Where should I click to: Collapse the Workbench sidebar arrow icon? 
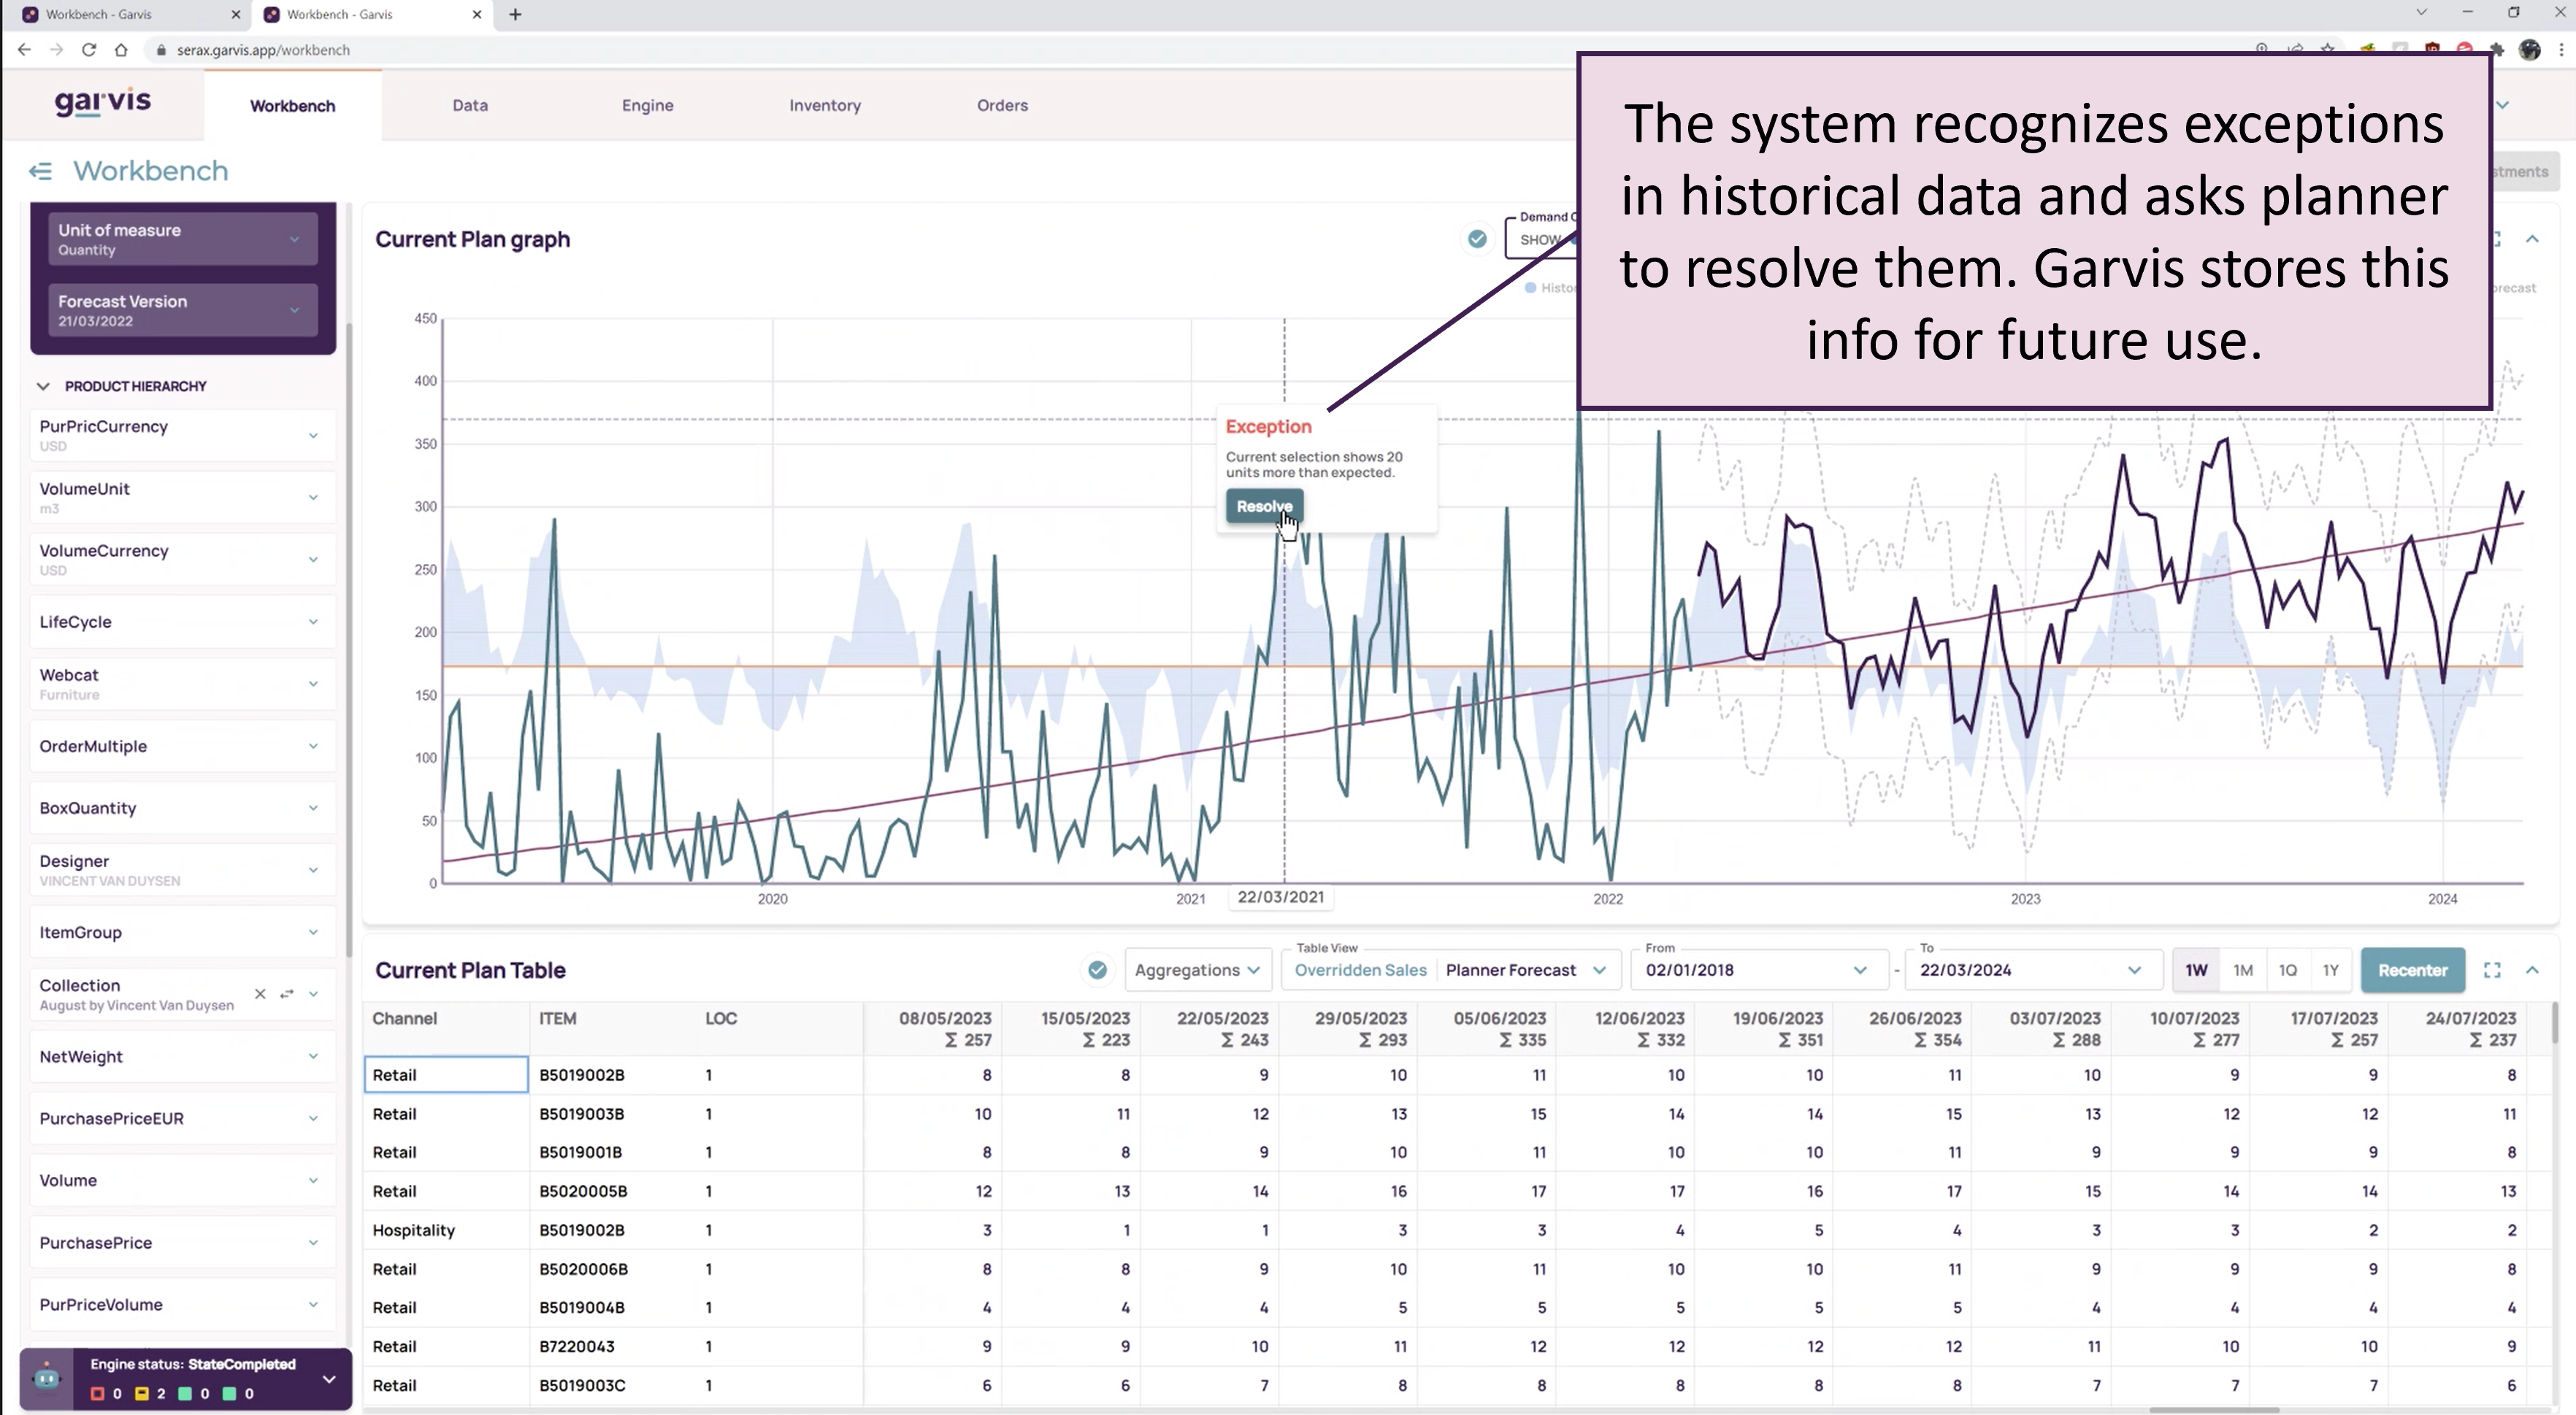click(40, 172)
